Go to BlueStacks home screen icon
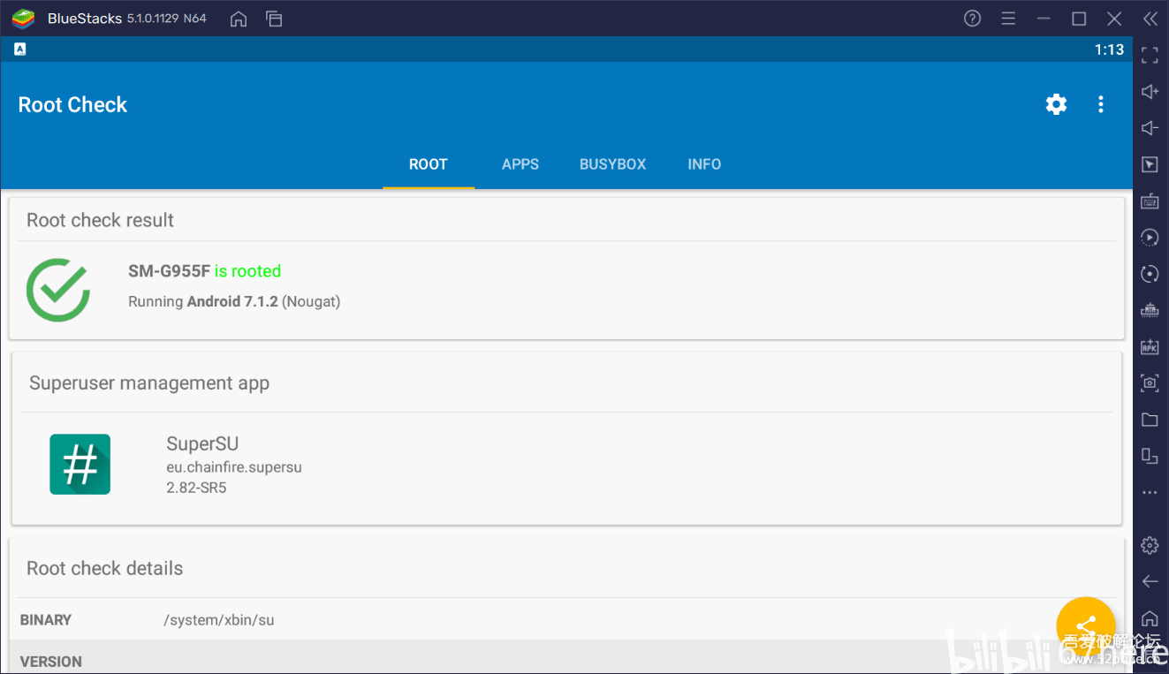This screenshot has width=1169, height=674. [239, 19]
